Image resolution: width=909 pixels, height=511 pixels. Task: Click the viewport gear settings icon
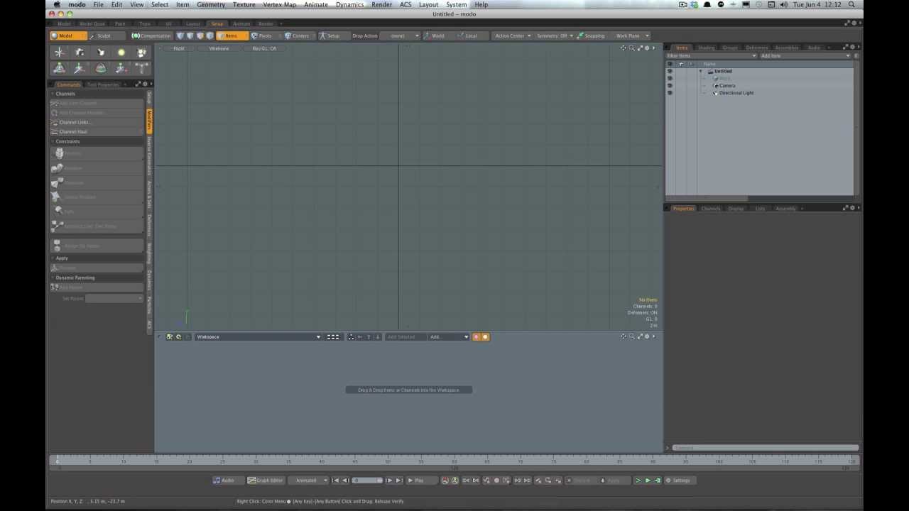[x=646, y=48]
